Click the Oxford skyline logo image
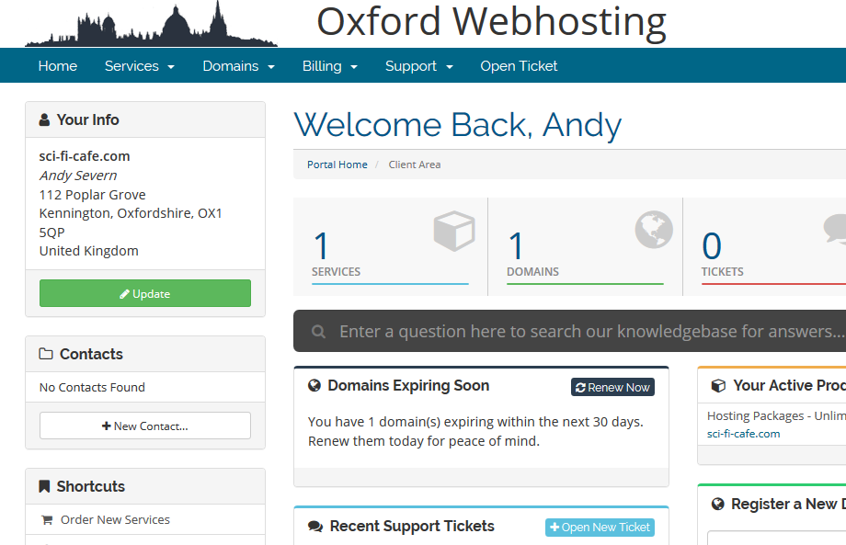846x545 pixels. [x=151, y=24]
